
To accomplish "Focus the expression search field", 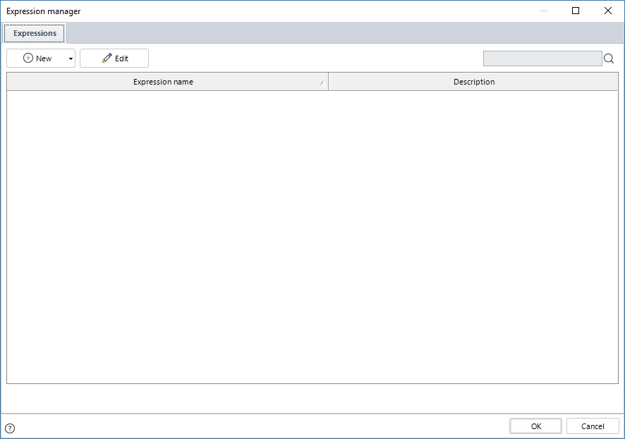I will pyautogui.click(x=542, y=58).
